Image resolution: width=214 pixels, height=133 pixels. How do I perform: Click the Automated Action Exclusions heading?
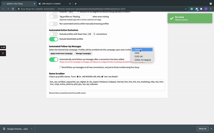63,30
